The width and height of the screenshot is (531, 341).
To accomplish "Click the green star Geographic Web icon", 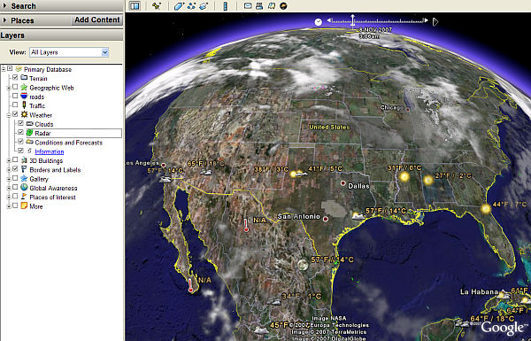I will tap(24, 87).
